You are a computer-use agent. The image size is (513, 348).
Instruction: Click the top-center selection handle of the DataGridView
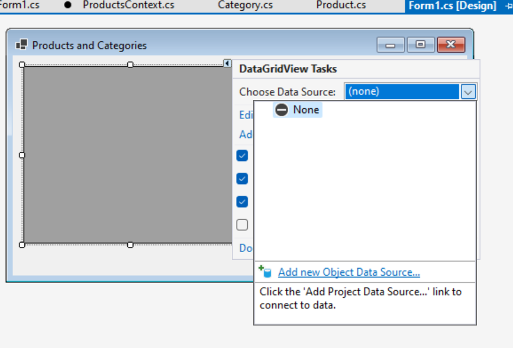click(x=130, y=64)
